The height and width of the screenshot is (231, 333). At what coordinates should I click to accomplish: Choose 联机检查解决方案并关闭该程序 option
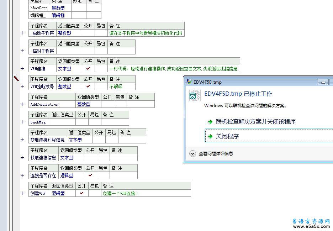[255, 122]
